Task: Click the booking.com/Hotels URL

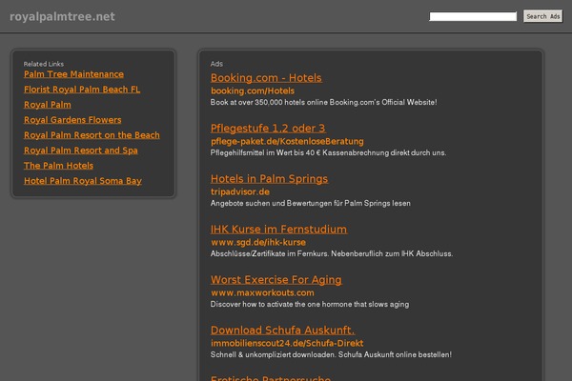Action: [x=253, y=90]
